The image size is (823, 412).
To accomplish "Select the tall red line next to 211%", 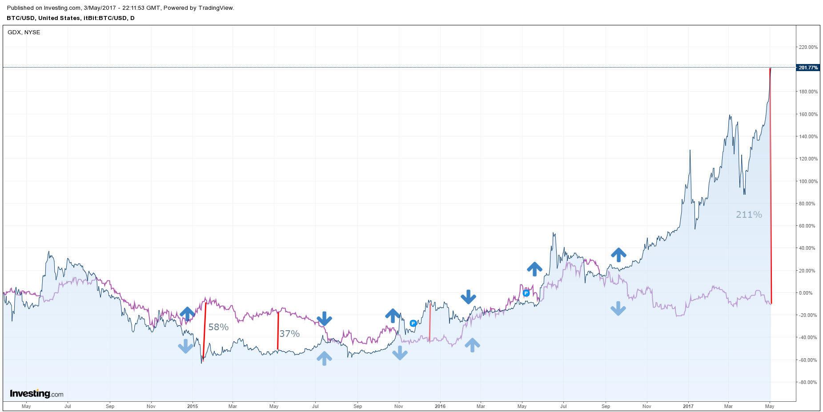I will (771, 186).
